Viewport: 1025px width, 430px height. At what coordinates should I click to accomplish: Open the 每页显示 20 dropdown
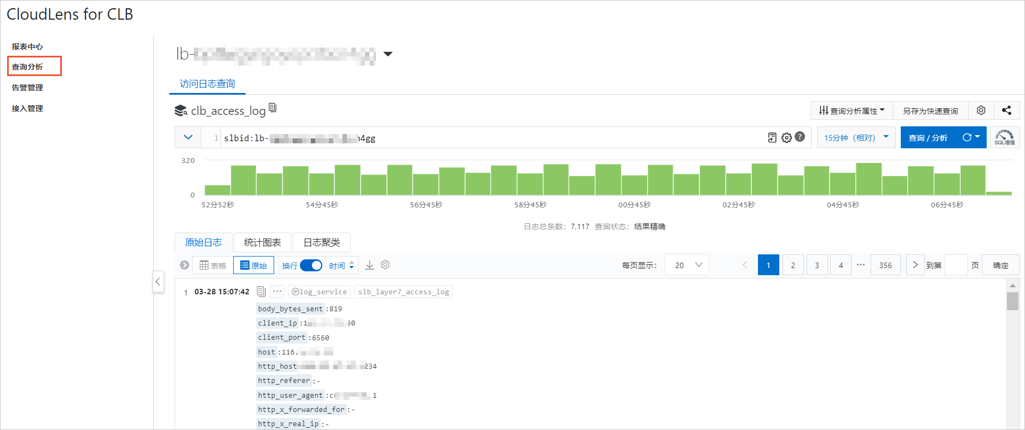686,265
